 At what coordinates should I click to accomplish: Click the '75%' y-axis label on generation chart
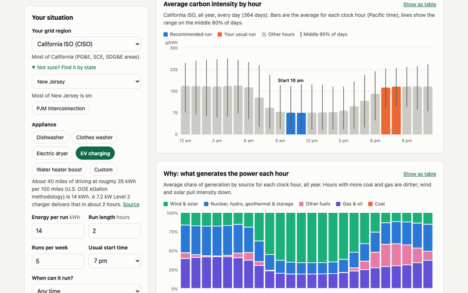point(173,232)
